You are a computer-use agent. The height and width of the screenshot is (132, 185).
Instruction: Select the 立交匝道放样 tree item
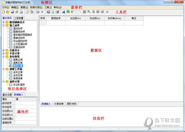20,44
